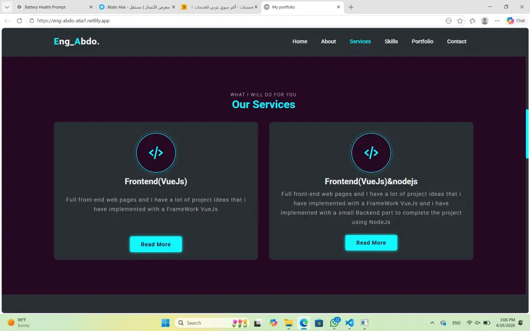Click the ENG language indicator

coord(456,323)
